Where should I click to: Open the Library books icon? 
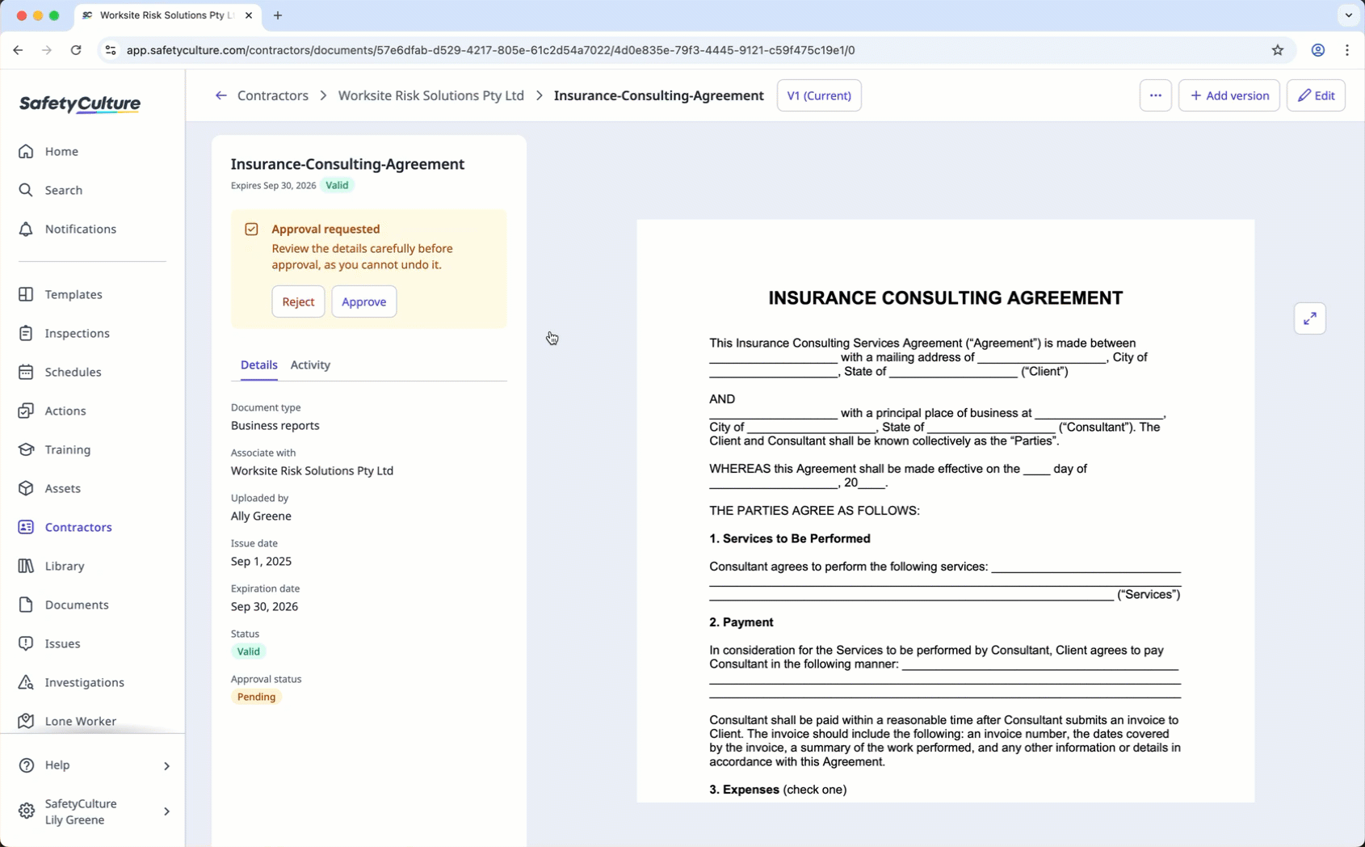tap(26, 566)
